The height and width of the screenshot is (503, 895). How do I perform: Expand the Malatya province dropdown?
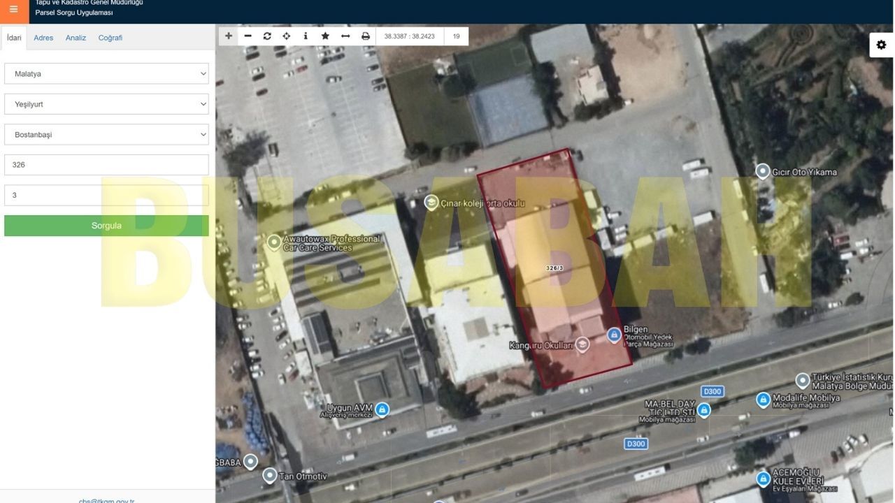click(106, 73)
